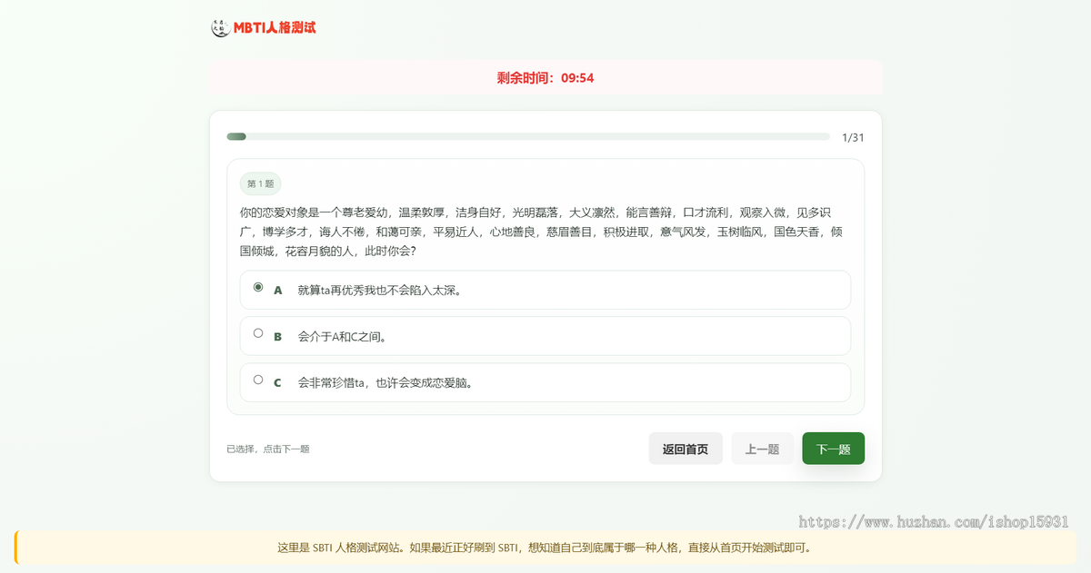
Task: Choose answer text 会介于A和C之间
Action: click(x=343, y=337)
